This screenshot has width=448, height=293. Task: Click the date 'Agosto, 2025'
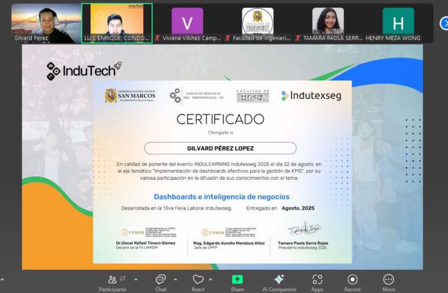click(x=298, y=208)
